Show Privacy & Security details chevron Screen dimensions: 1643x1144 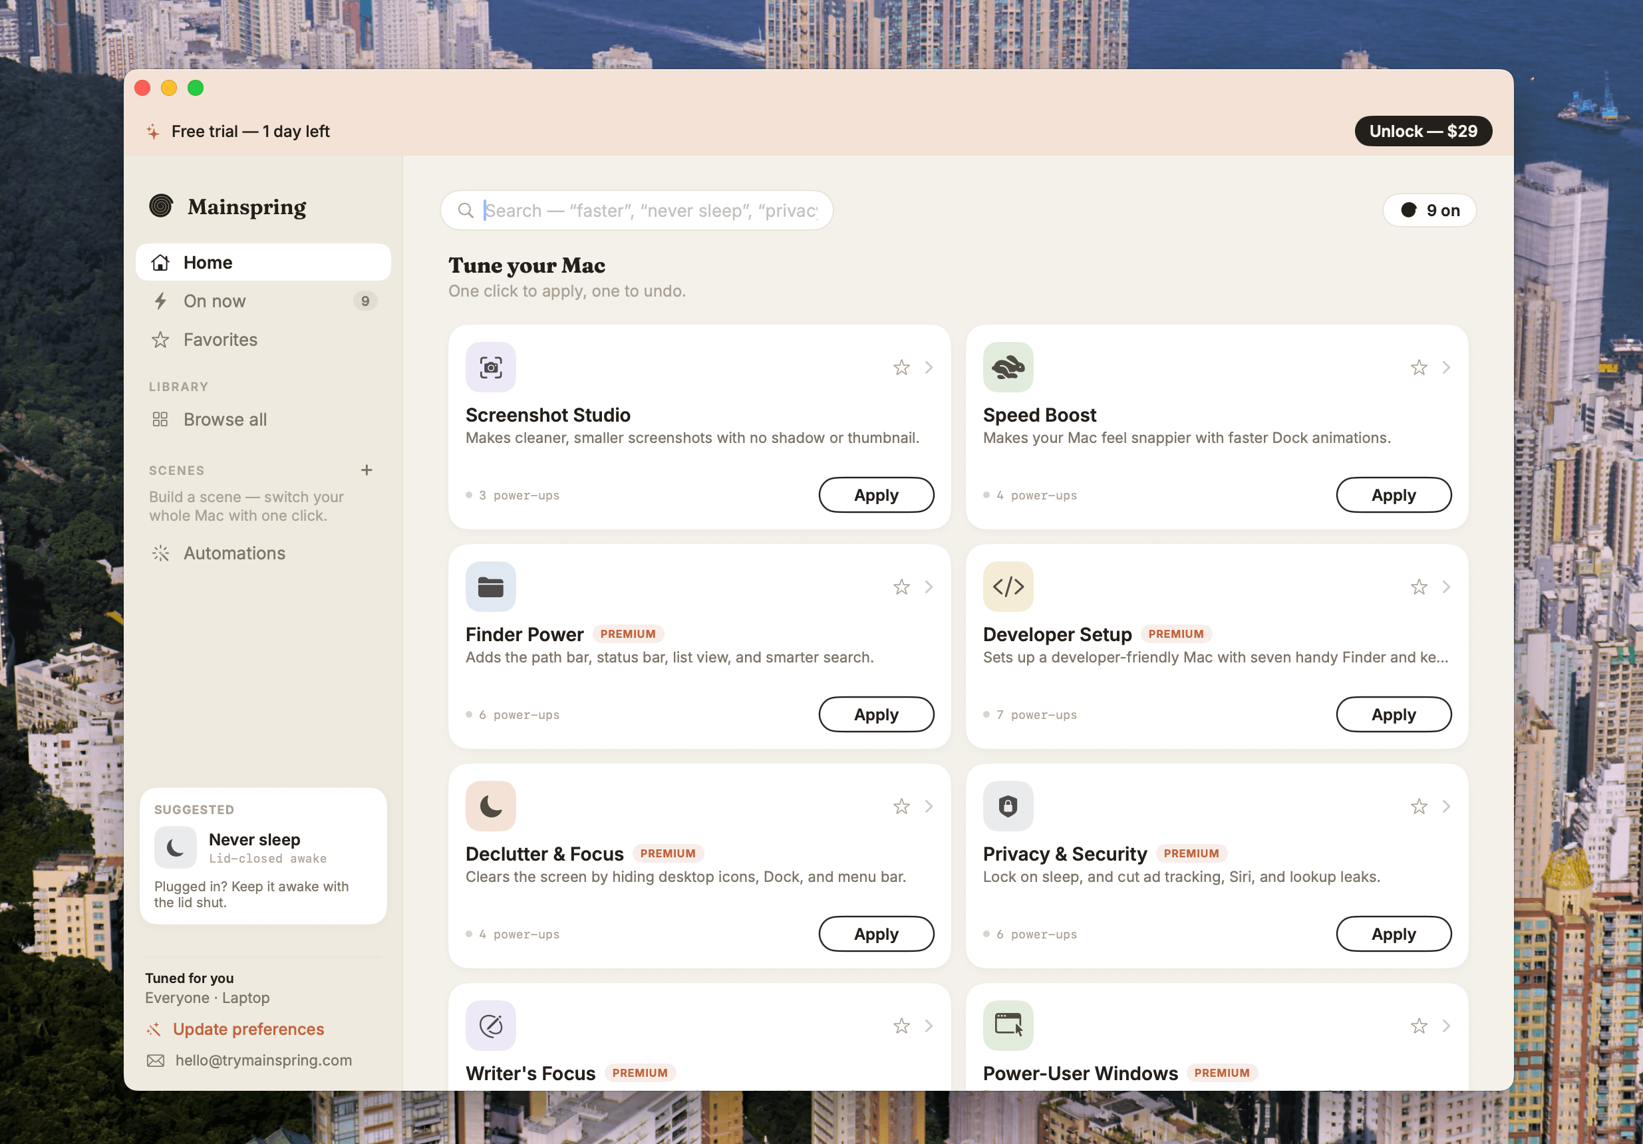pyautogui.click(x=1446, y=807)
